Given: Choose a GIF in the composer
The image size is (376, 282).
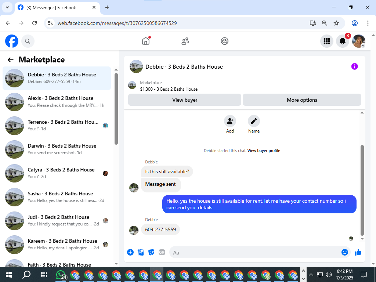Looking at the screenshot, I should click(162, 252).
